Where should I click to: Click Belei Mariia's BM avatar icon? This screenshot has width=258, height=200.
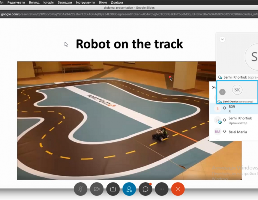pos(217,132)
